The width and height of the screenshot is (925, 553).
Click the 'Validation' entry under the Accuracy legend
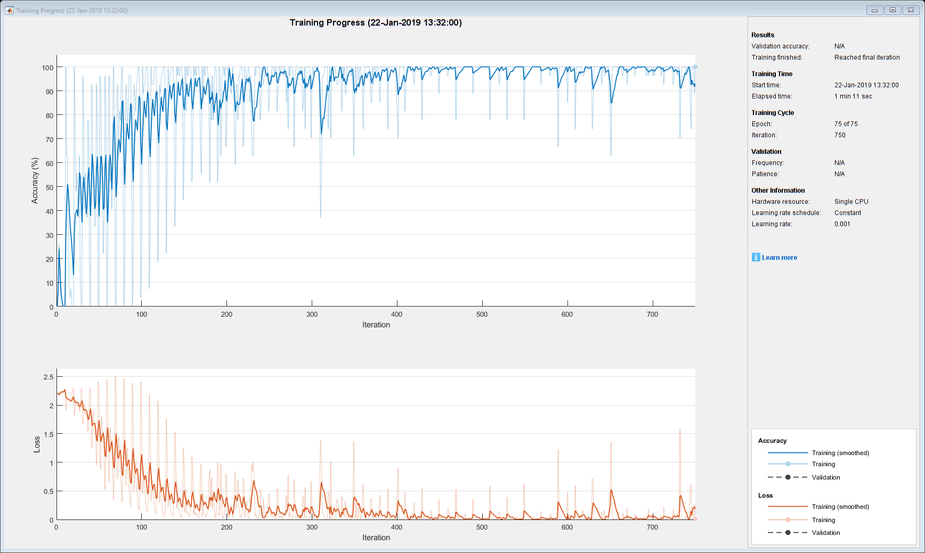point(826,477)
